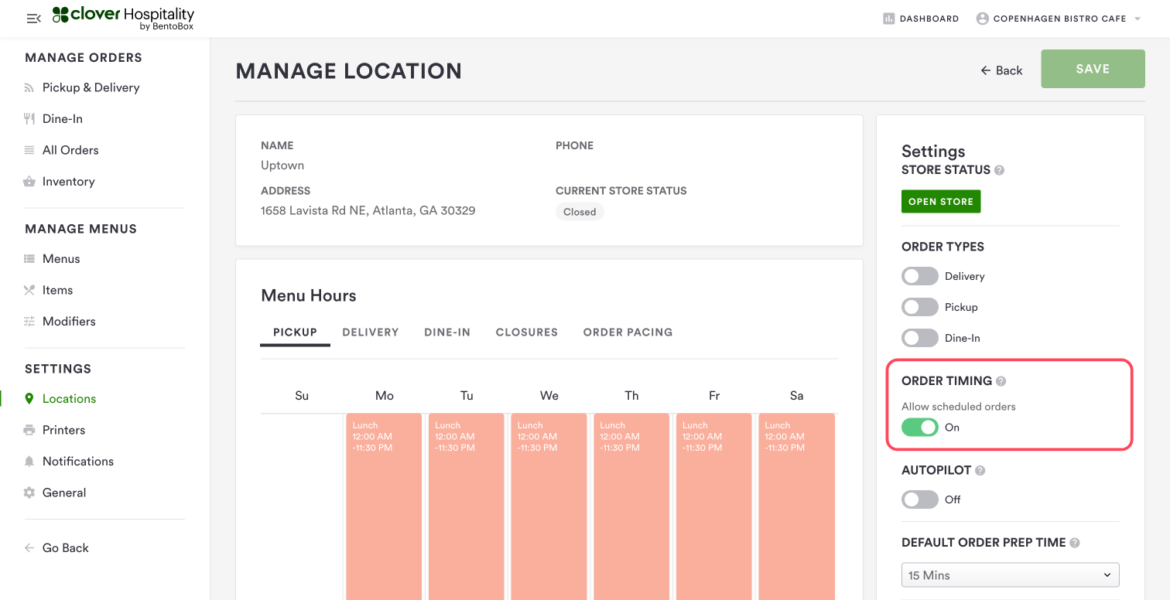
Task: Switch on the Autopilot toggle
Action: tap(919, 499)
